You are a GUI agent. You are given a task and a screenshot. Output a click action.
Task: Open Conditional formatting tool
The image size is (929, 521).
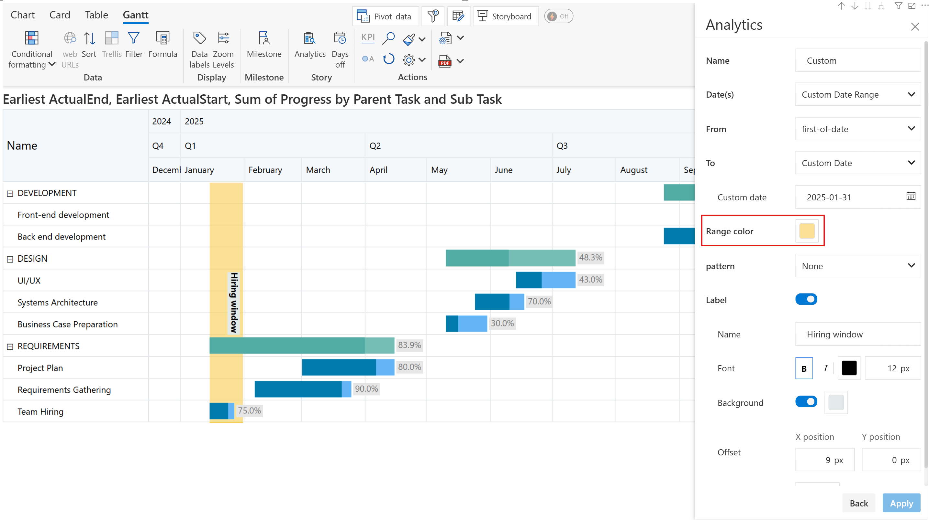31,38
